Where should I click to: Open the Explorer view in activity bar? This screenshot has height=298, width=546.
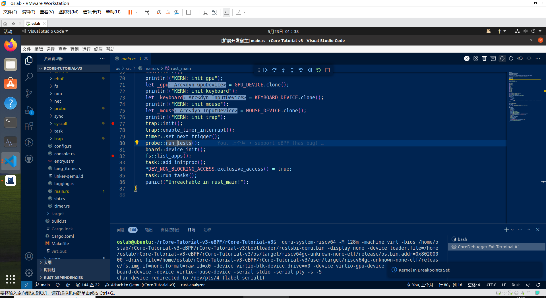click(x=29, y=60)
